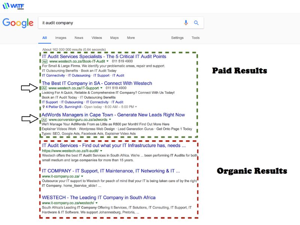Click 'Explainer Videos Work' text in AdWords ad
This screenshot has height=225, width=300.
pyautogui.click(x=59, y=129)
